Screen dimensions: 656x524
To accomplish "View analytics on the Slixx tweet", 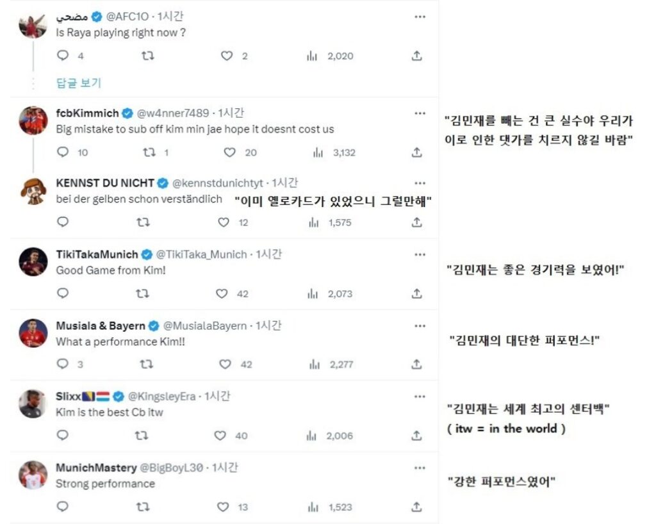I will click(313, 436).
